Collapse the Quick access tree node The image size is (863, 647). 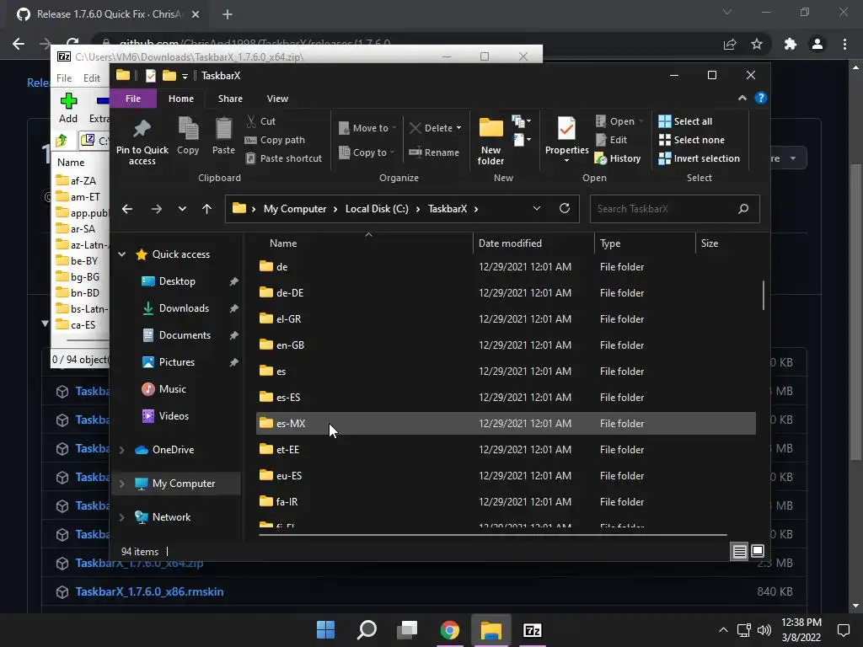(122, 254)
